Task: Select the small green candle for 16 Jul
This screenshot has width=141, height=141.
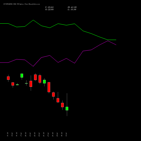Action: pos(17,85)
